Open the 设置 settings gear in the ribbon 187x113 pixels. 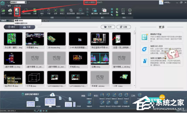pos(130,12)
